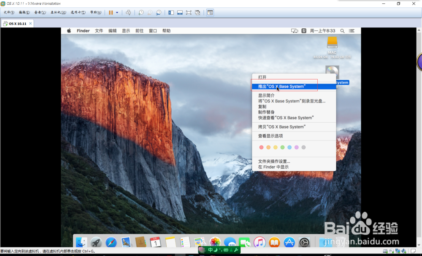This screenshot has height=256, width=422.
Task: Open Launchpad rocket icon in Dock
Action: coord(96,242)
